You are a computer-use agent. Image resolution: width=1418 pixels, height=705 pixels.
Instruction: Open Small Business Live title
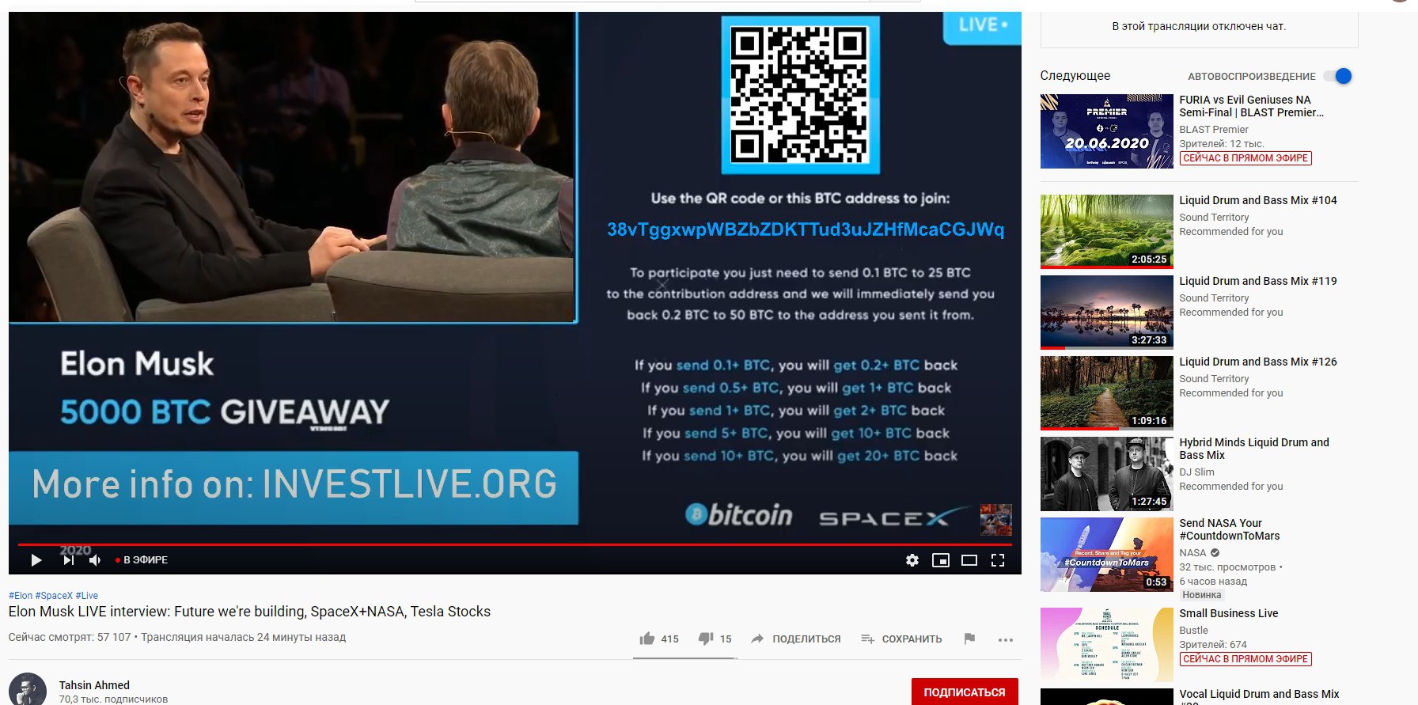1229,613
